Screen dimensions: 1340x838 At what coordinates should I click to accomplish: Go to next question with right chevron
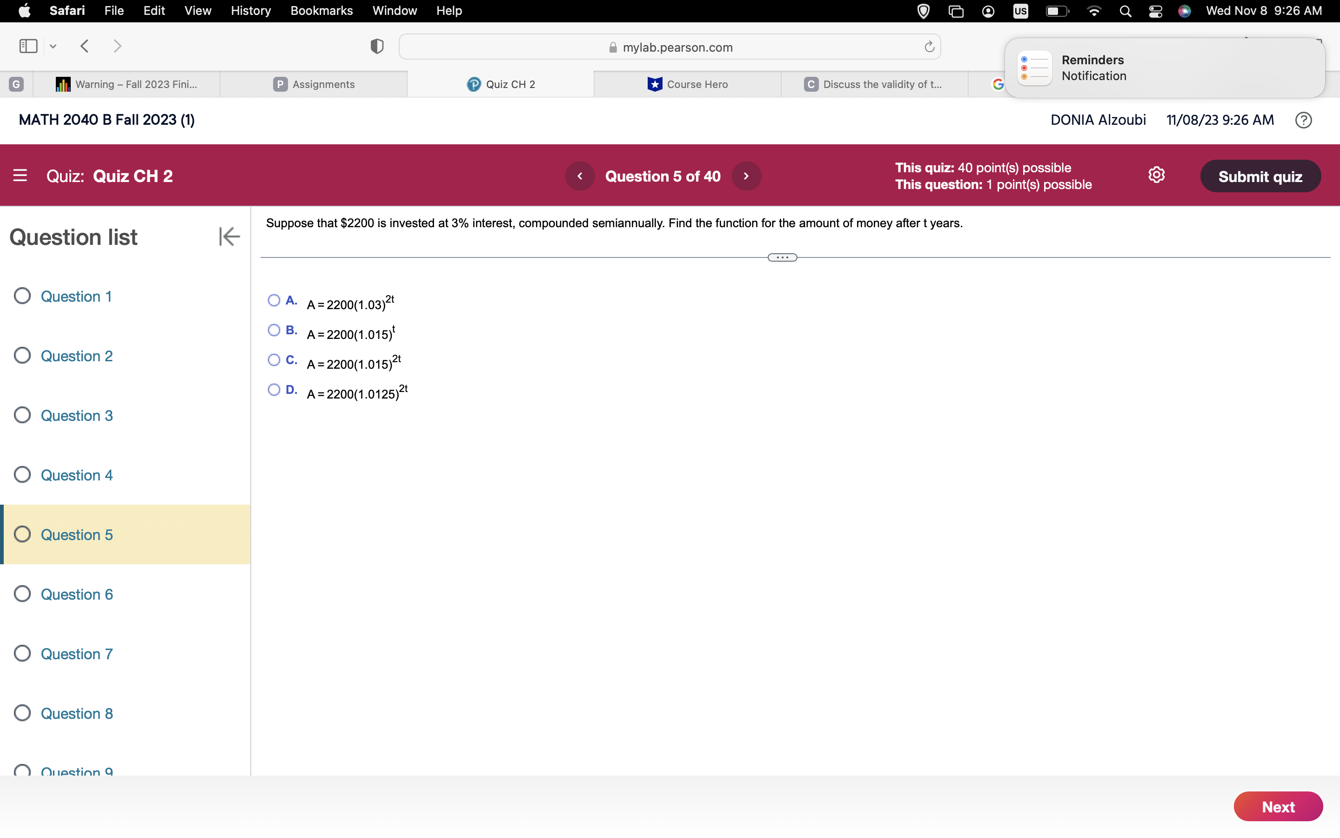coord(746,176)
